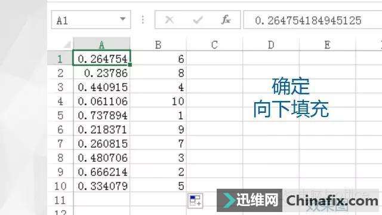Select cell containing 0.440915
382x215 pixels.
click(x=101, y=87)
